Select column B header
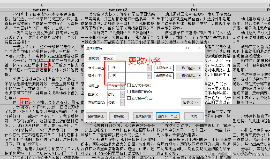 (x=42, y=5)
